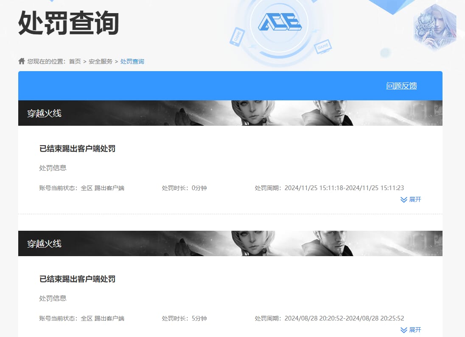
Task: Click the 处罚时长 0分钟 text
Action: [184, 188]
